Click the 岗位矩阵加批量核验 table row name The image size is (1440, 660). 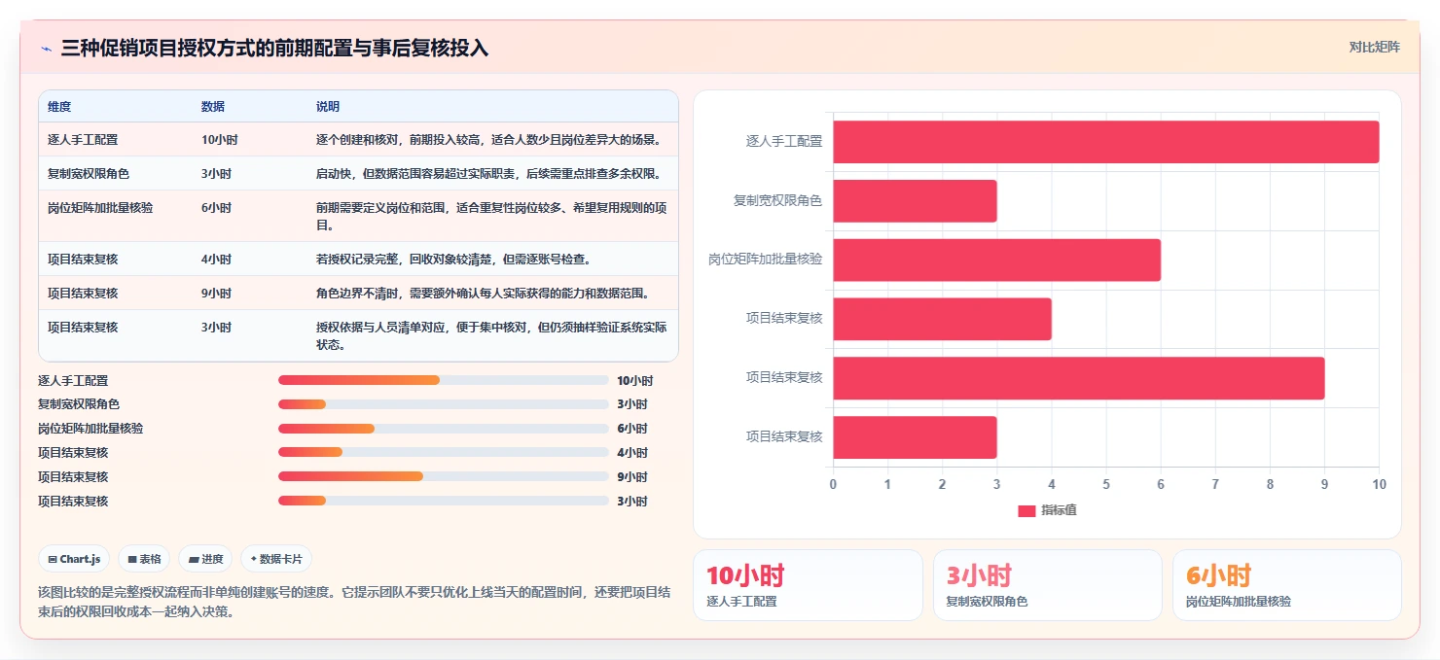click(x=100, y=208)
